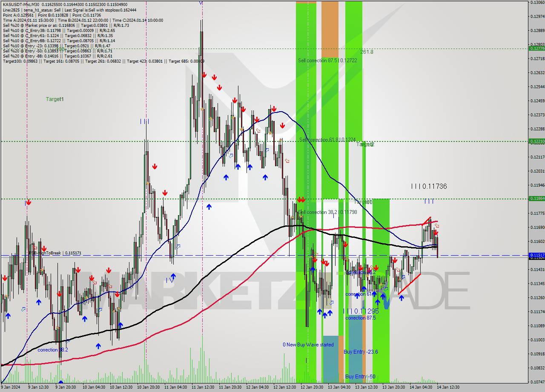Click the 0.10918 price axis label
The image size is (545, 392).
[537, 354]
